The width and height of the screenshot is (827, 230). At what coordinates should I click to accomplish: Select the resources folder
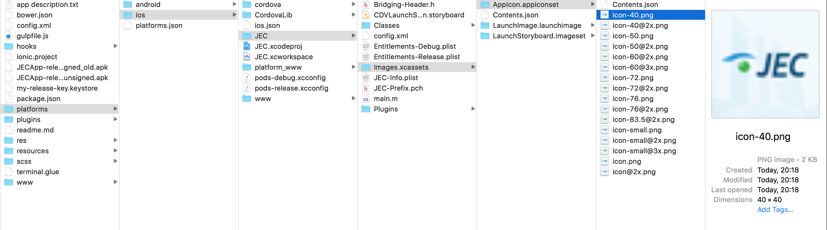click(60, 151)
